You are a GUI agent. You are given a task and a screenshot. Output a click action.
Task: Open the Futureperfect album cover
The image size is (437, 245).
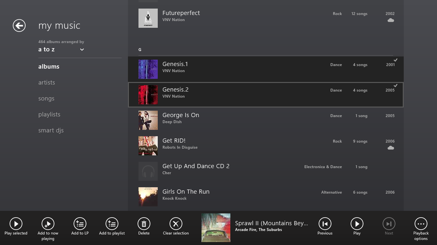click(148, 18)
